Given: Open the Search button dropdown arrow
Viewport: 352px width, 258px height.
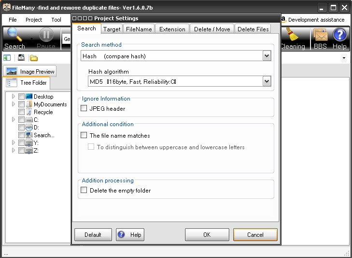Looking at the screenshot, I should coord(32,39).
